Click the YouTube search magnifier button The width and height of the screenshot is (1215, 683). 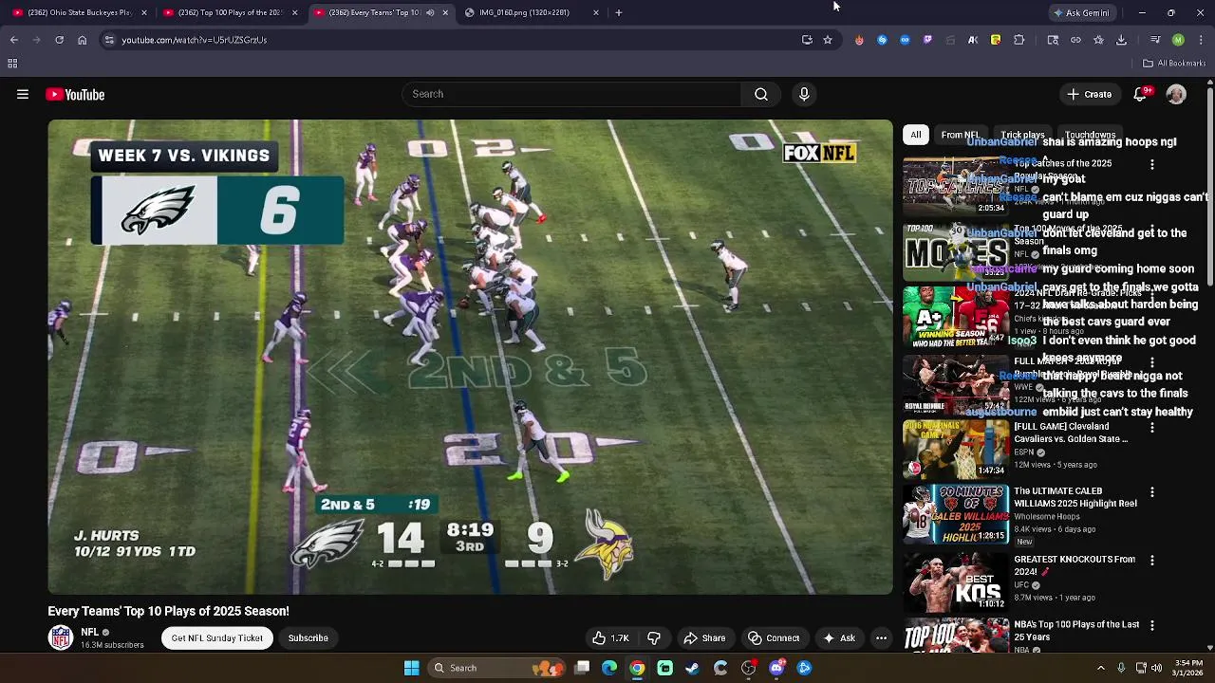point(761,94)
